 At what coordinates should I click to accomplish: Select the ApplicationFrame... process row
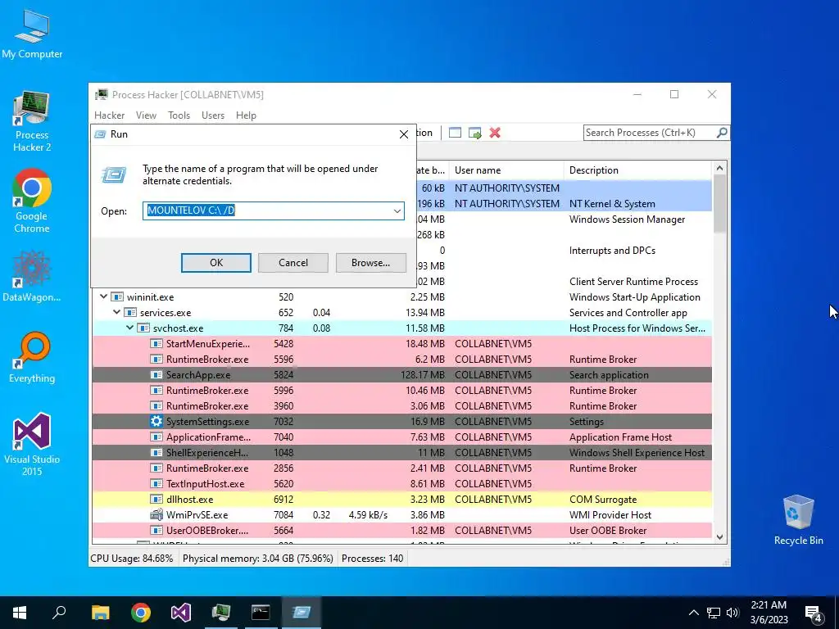[401, 437]
